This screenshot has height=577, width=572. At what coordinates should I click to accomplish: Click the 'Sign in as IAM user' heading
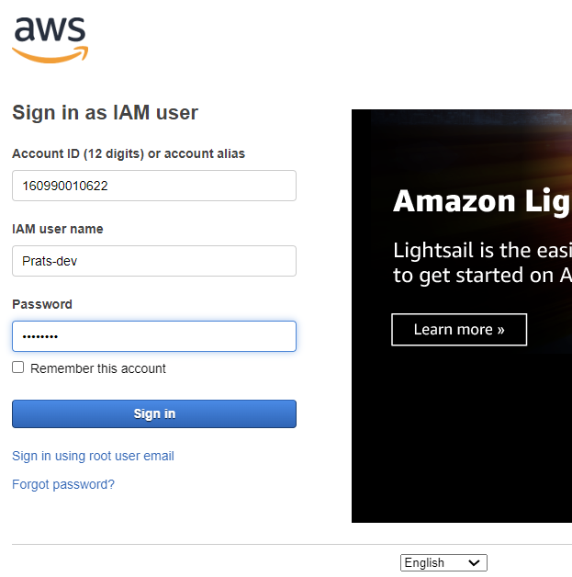105,113
